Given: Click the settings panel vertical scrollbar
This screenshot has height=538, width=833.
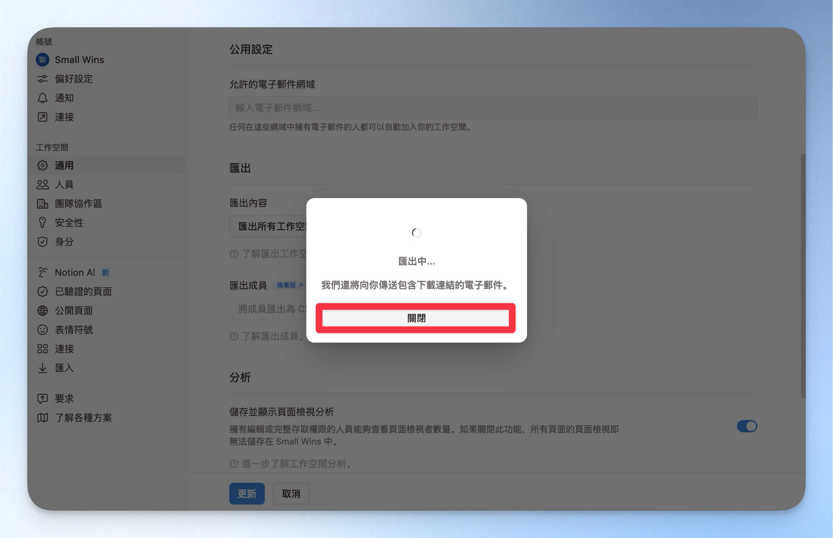Looking at the screenshot, I should click(x=803, y=276).
